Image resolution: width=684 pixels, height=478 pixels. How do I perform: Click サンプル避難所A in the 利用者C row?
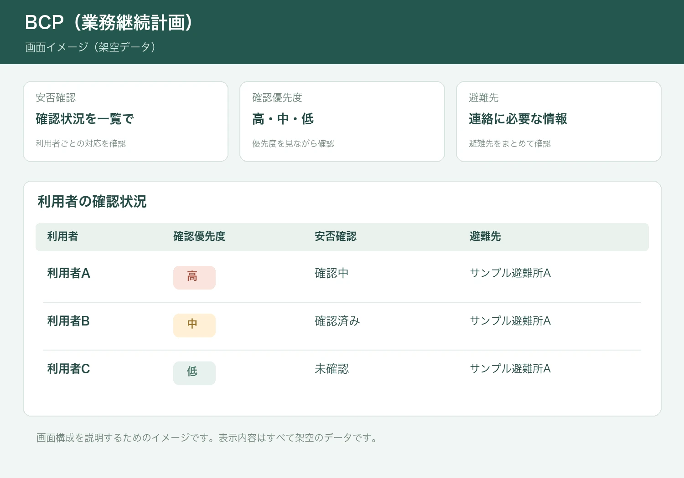coord(510,369)
